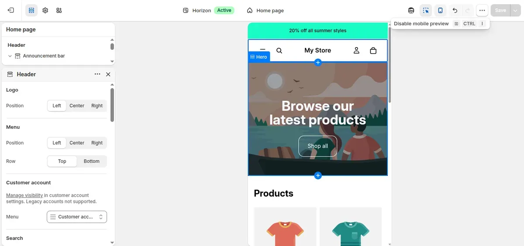The height and width of the screenshot is (246, 524).
Task: Open the Home page template selector
Action: tap(265, 10)
